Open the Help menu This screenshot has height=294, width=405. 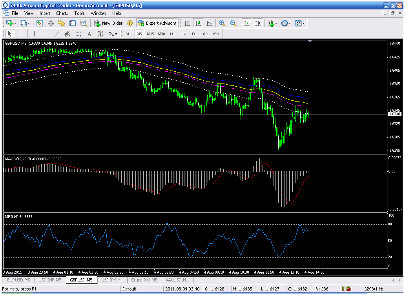pyautogui.click(x=117, y=13)
